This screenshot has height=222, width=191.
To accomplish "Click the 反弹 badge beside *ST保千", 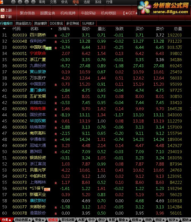I will click(47, 189).
